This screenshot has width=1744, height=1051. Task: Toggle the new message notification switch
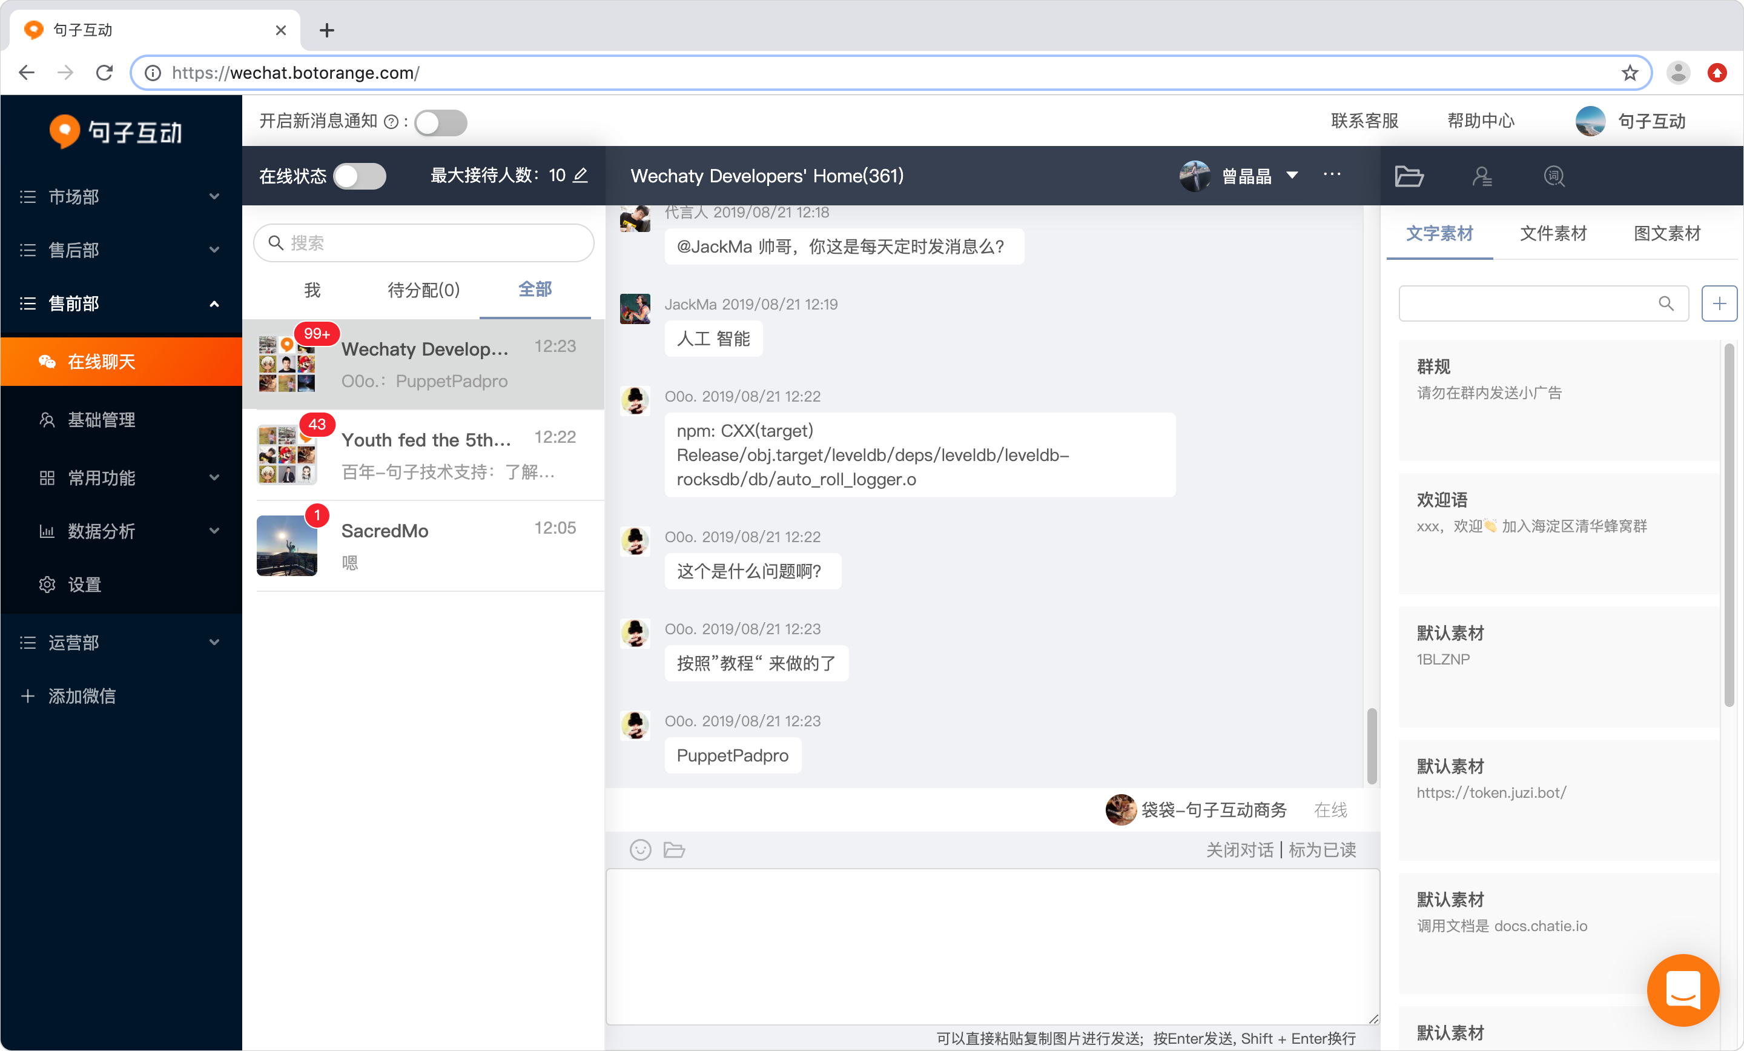440,122
